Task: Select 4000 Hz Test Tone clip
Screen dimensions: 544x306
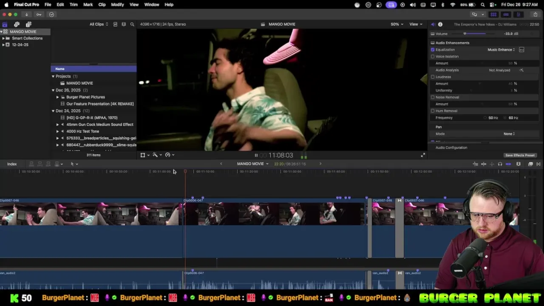Action: coord(82,131)
